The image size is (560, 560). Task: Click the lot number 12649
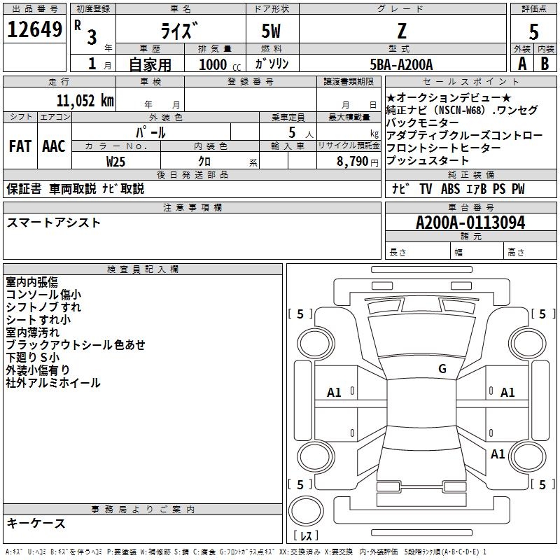click(34, 29)
